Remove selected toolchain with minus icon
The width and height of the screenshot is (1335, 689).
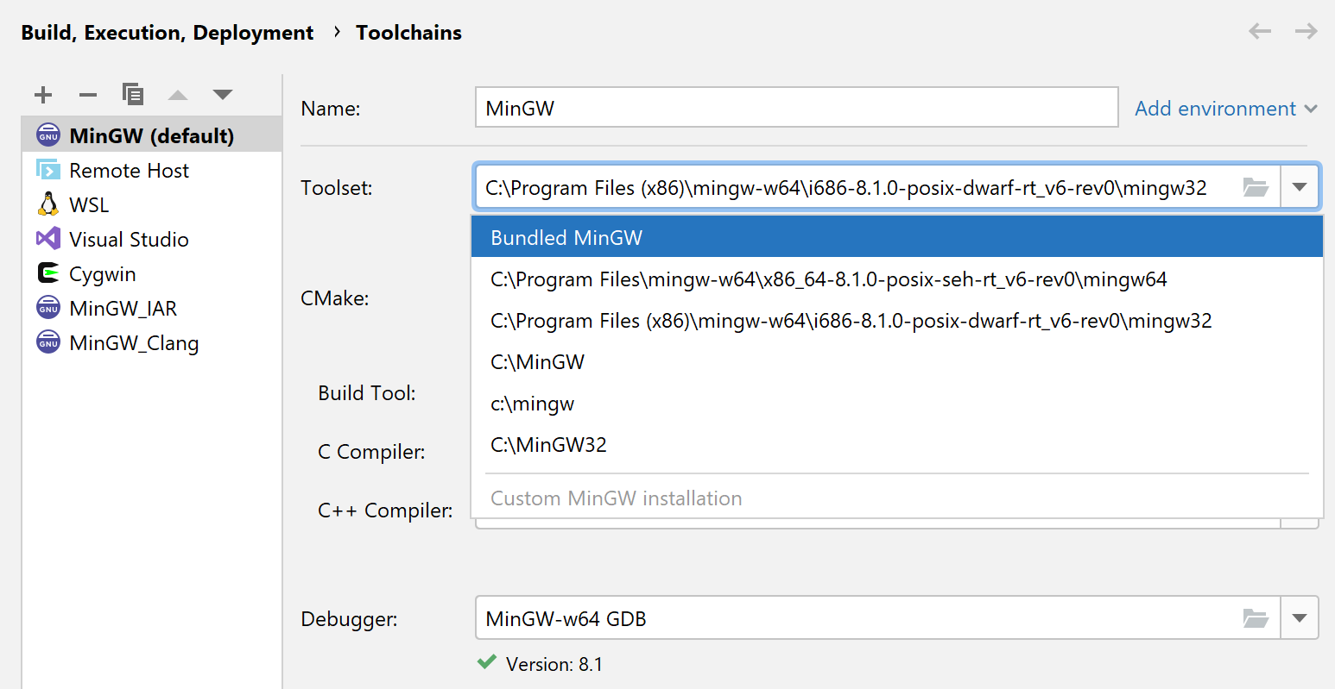click(88, 95)
